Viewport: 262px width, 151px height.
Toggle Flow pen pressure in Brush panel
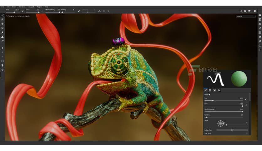(x=246, y=105)
